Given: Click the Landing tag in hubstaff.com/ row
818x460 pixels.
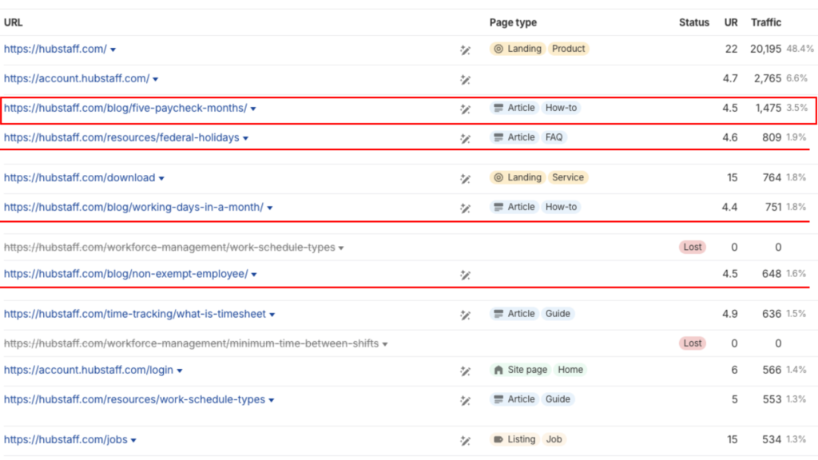Looking at the screenshot, I should [518, 49].
